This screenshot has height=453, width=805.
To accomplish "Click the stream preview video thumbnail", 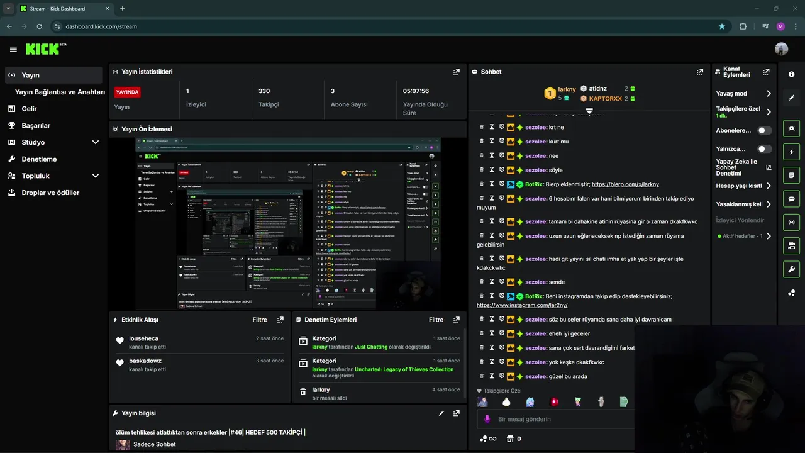I will click(x=287, y=223).
